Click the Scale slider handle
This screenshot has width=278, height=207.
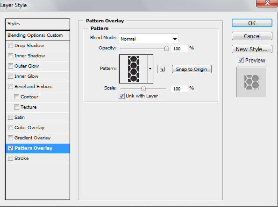143,89
